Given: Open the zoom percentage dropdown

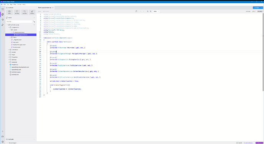Looking at the screenshot, I should [156, 11].
